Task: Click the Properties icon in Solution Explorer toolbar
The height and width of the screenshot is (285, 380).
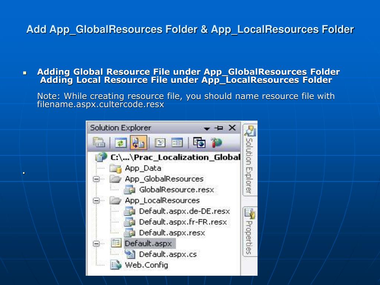Action: click(x=99, y=142)
